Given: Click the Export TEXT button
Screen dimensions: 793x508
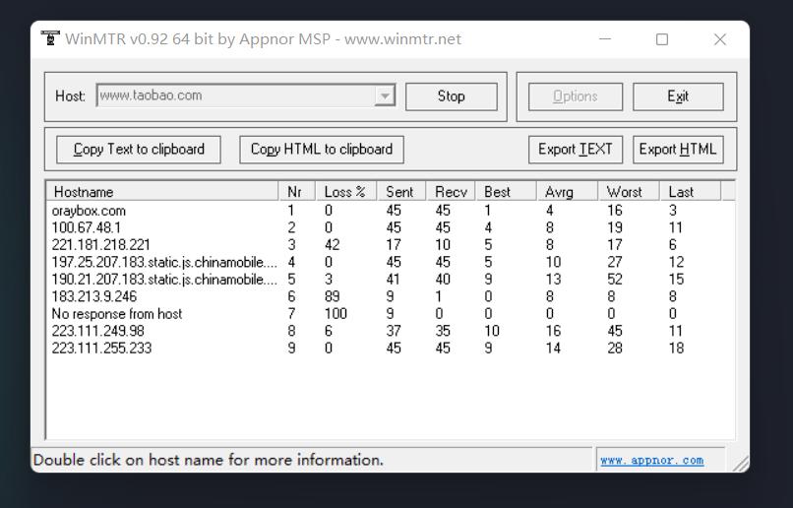Looking at the screenshot, I should pos(576,150).
